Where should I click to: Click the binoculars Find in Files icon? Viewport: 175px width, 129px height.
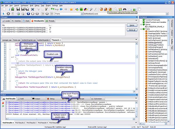125,9
